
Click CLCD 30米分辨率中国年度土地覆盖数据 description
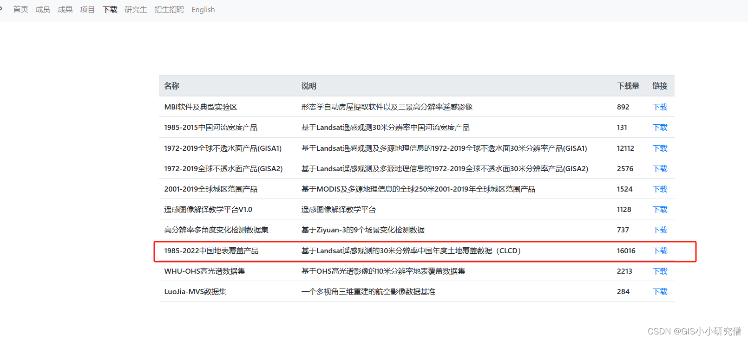pyautogui.click(x=413, y=251)
